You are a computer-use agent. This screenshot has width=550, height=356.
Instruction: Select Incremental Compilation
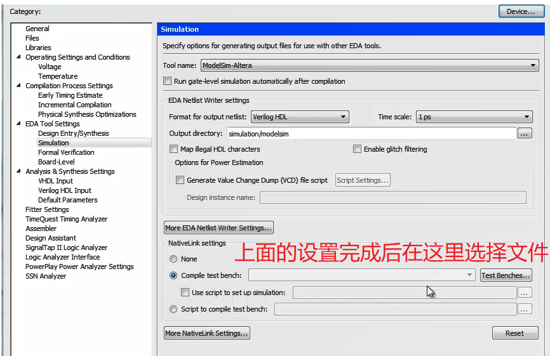pos(75,105)
